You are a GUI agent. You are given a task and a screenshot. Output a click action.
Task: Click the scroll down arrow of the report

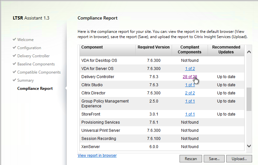[x=249, y=146]
